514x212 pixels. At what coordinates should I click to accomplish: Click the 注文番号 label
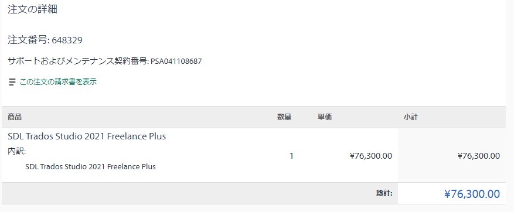pos(29,40)
